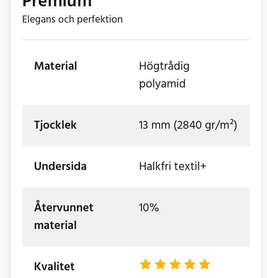
Task: Click the 'Kvalitet' row label
Action: click(x=54, y=266)
